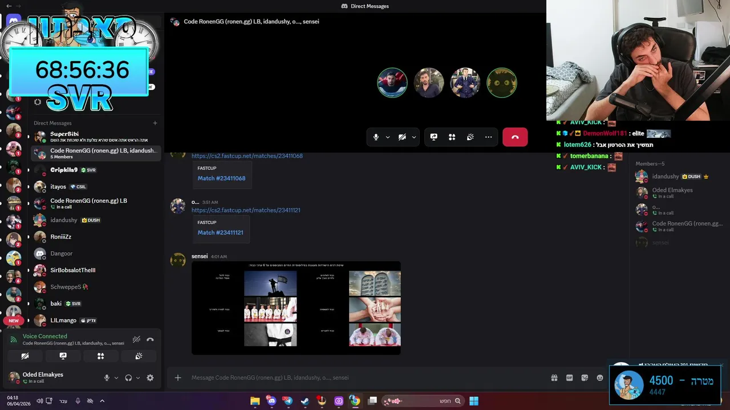730x410 pixels.
Task: Open Cripkila9 direct message
Action: pos(95,170)
